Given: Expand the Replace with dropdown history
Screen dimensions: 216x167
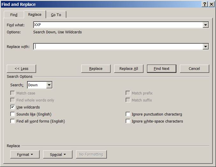Looking at the screenshot, I should click(x=205, y=46).
